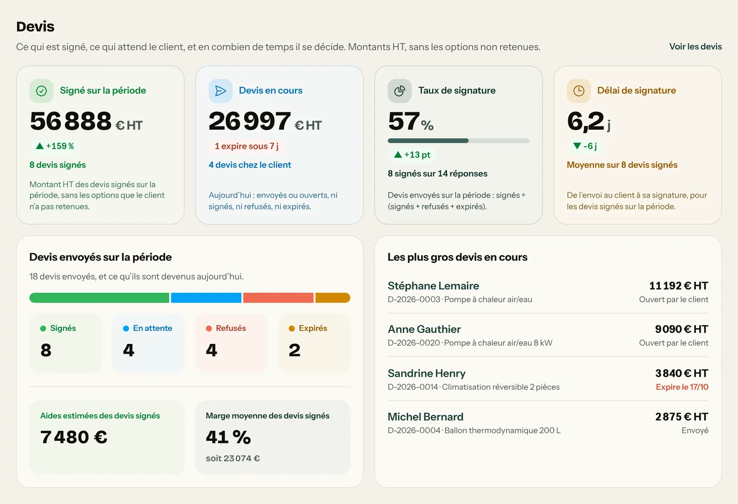
Task: Click the down triangle beside -6 j
Action: pos(577,146)
